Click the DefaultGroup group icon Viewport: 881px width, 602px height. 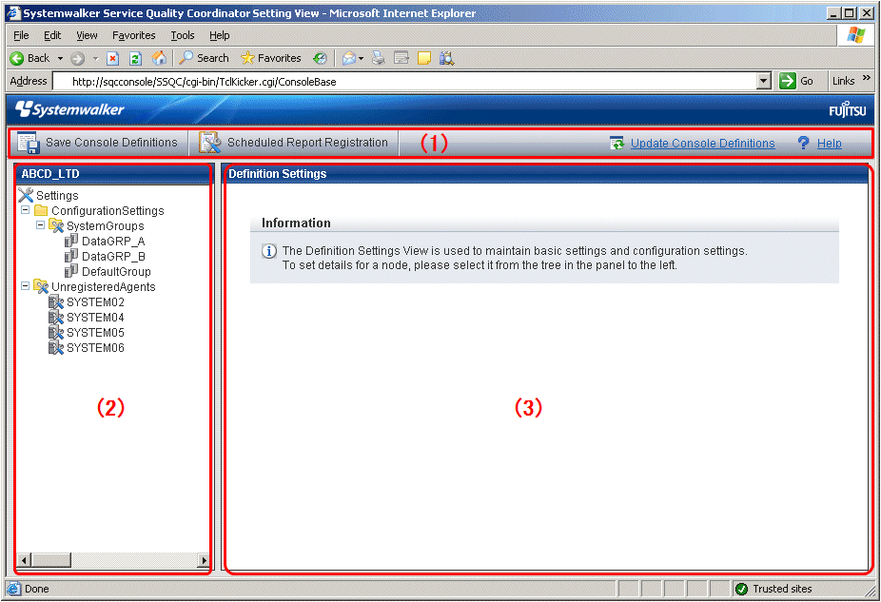tap(70, 271)
